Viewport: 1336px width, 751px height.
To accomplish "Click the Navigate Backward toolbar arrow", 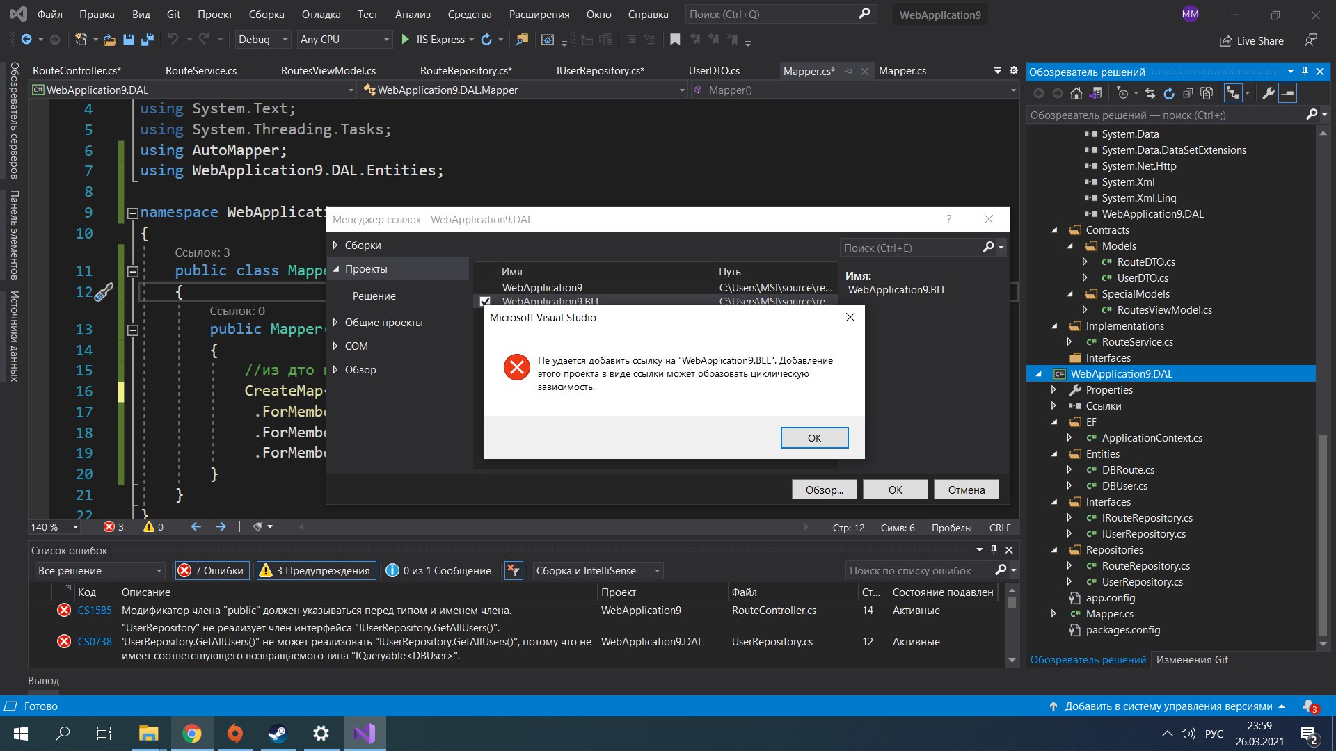I will tap(26, 40).
